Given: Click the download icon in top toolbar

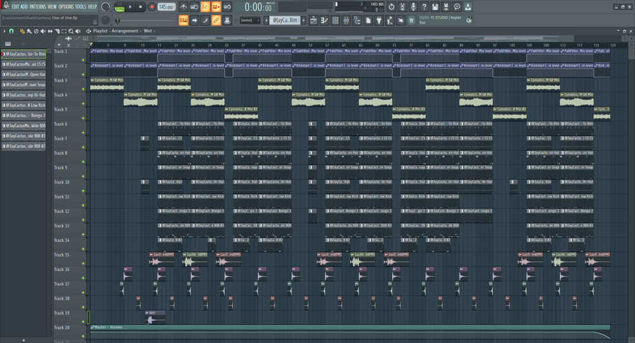Looking at the screenshot, I should tap(468, 7).
